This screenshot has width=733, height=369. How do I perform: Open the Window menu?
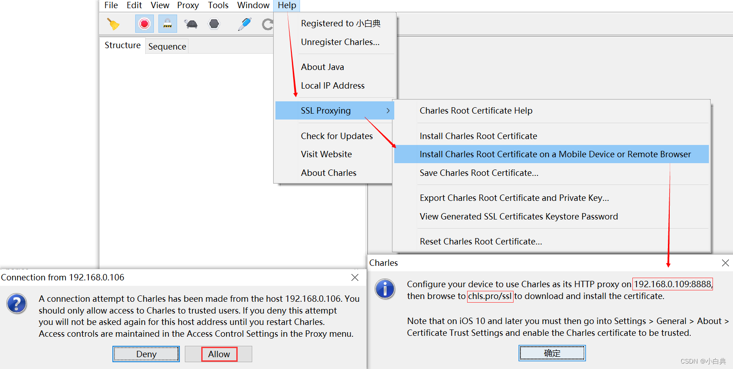tap(253, 5)
